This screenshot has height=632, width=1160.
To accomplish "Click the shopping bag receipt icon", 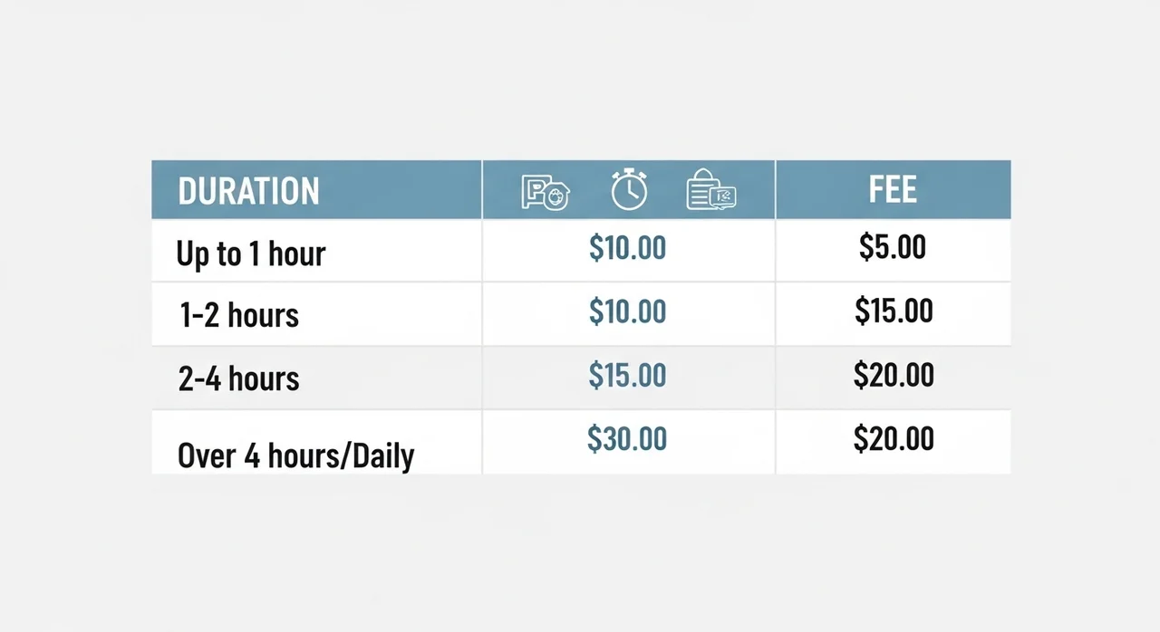I will pos(711,191).
